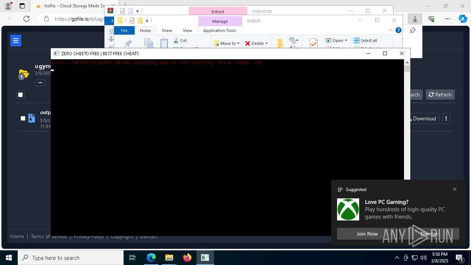Click Cut in the Explorer ribbon
Viewport: 471px width, 265px height.
pos(180,40)
